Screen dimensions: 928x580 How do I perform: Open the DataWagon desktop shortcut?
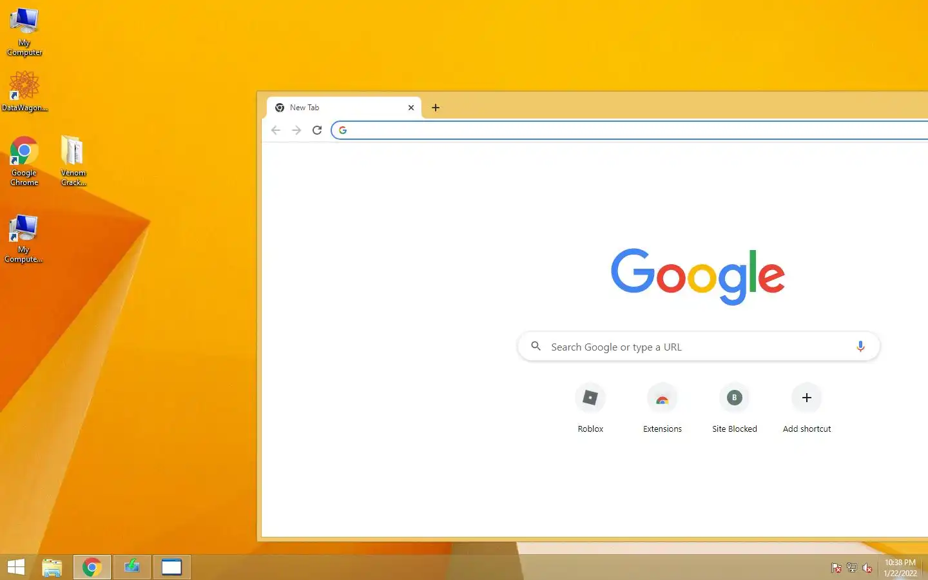pos(24,91)
